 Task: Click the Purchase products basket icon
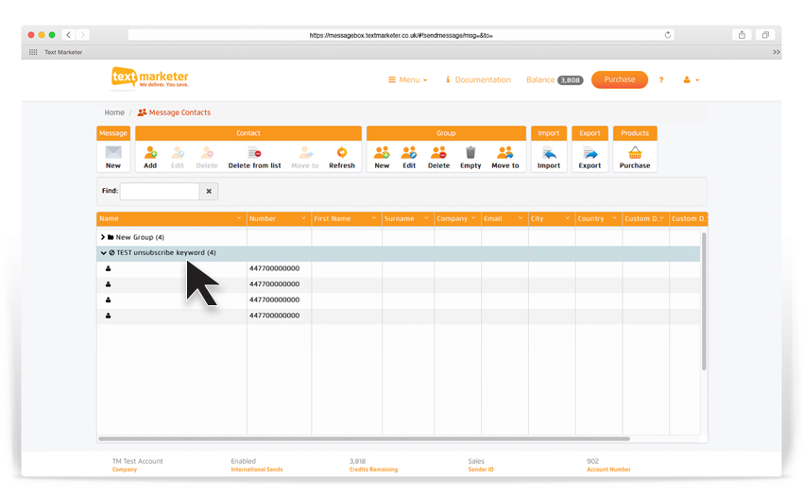coord(635,153)
